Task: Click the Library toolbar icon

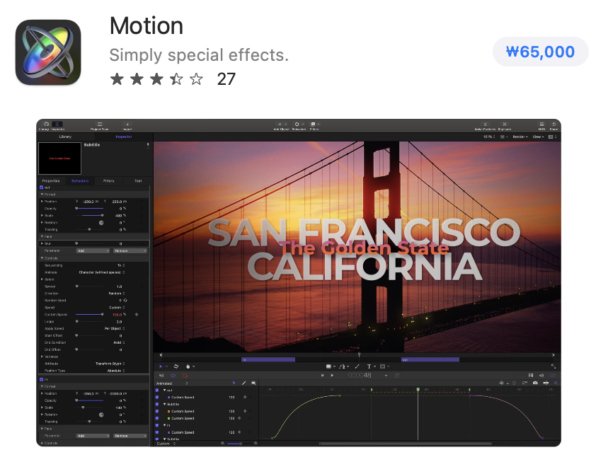Action: pos(45,125)
